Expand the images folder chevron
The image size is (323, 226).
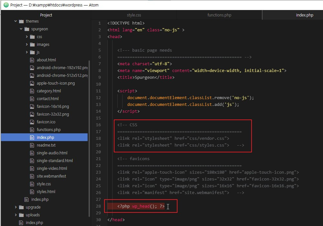click(27, 44)
